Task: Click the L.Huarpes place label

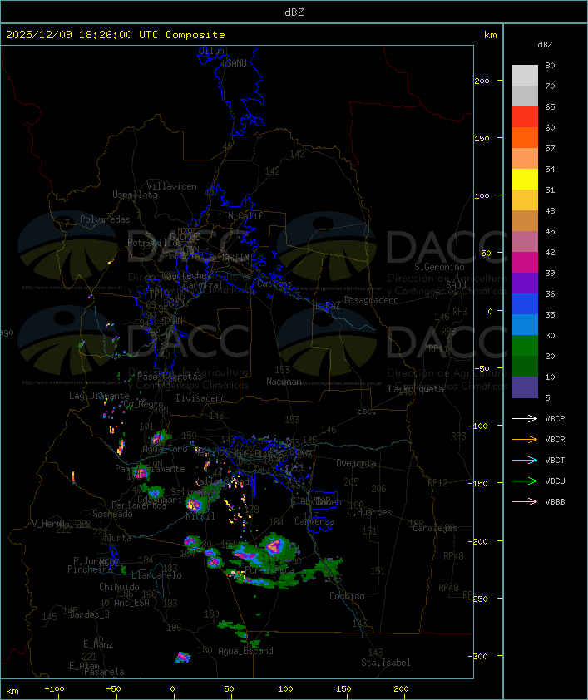Action: pyautogui.click(x=369, y=512)
